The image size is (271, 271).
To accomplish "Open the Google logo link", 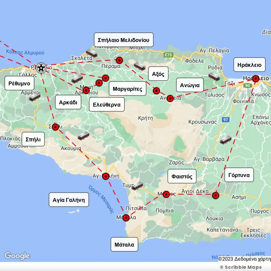I will pos(17,256).
